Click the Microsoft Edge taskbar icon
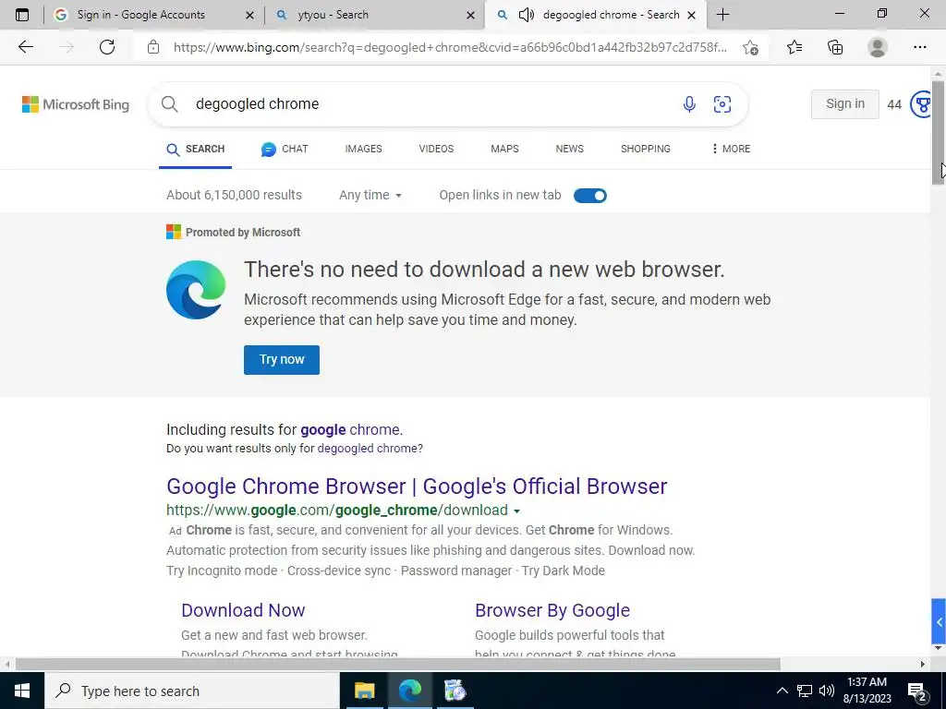946x709 pixels. (409, 691)
